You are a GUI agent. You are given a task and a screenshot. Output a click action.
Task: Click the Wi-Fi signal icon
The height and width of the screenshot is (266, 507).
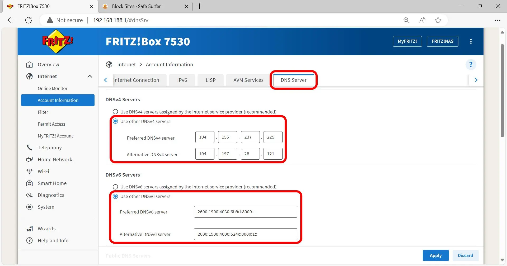[x=30, y=172]
